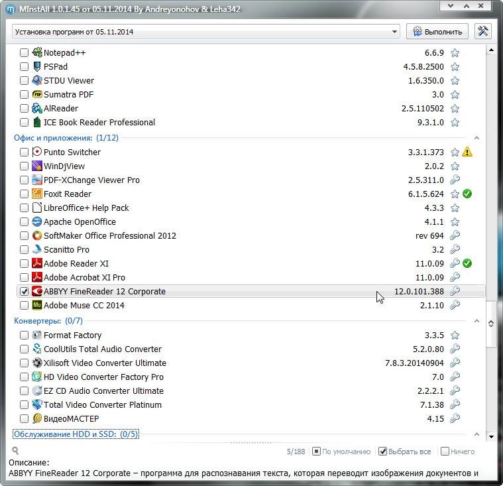
Task: Click the green checkmark beside Adobe Reader XI
Action: pos(467,263)
